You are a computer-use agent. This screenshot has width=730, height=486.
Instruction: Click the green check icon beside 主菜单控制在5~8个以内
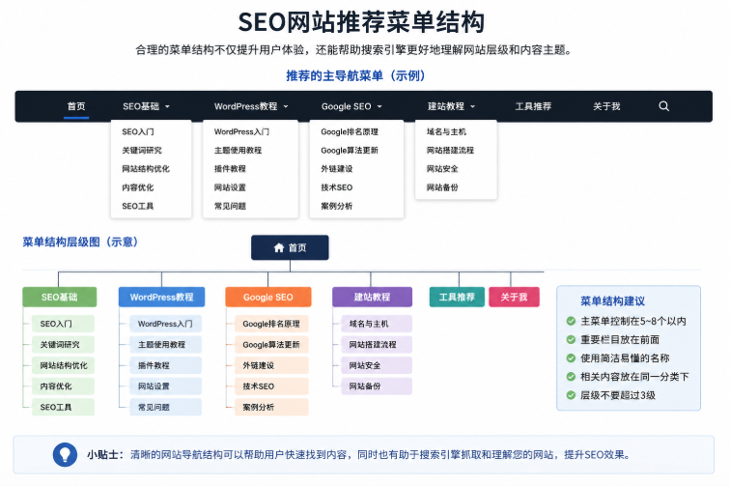(x=571, y=321)
